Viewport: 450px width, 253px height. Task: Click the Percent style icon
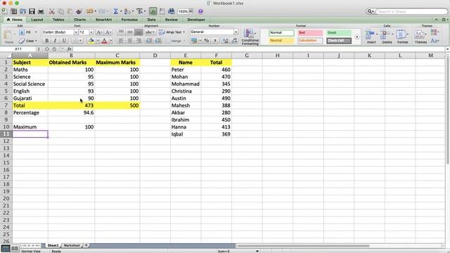206,41
